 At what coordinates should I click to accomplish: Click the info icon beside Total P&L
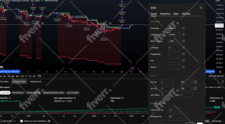point(10,98)
